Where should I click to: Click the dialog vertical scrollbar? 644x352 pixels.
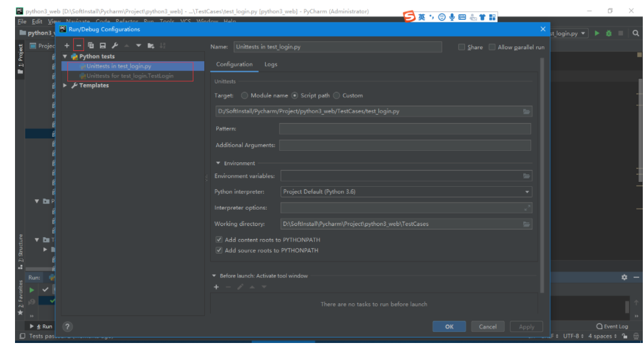click(542, 175)
